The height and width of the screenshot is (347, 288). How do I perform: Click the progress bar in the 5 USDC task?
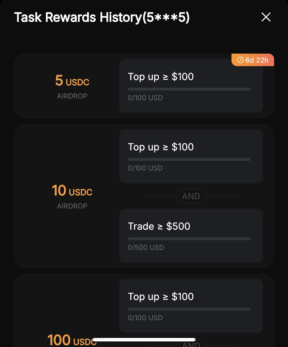click(189, 89)
